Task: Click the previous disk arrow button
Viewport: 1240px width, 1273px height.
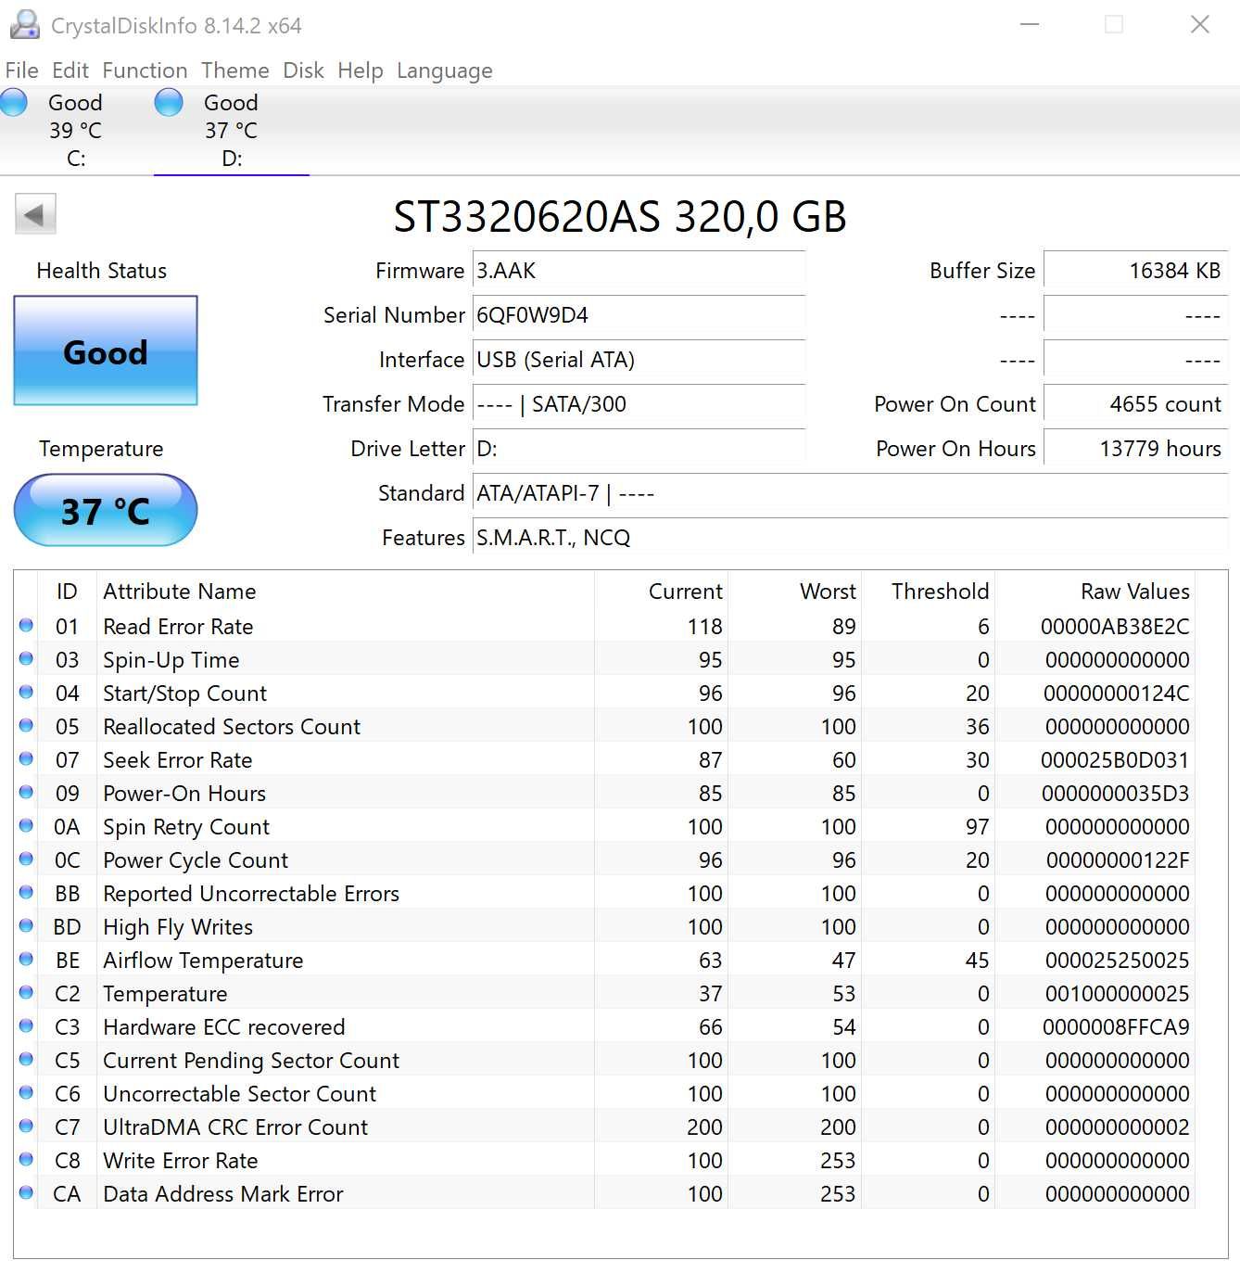Action: [35, 214]
